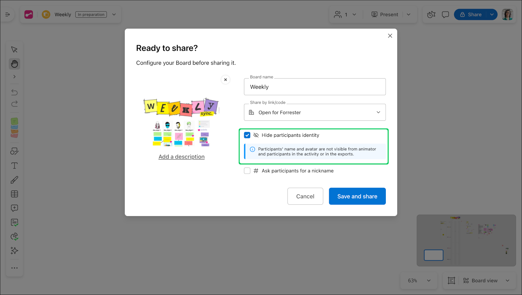Expand the Share button arrow
522x295 pixels.
492,14
